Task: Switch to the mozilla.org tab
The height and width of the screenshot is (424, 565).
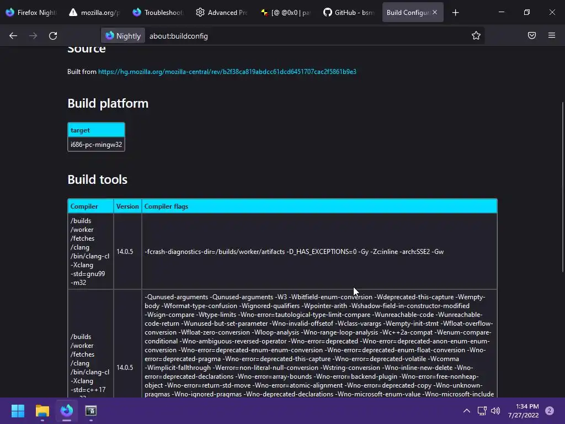Action: pos(94,13)
